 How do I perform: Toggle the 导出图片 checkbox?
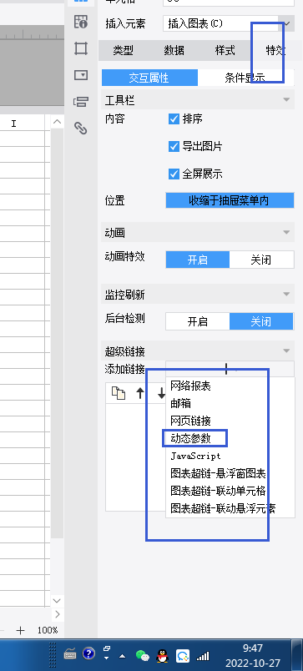(174, 147)
